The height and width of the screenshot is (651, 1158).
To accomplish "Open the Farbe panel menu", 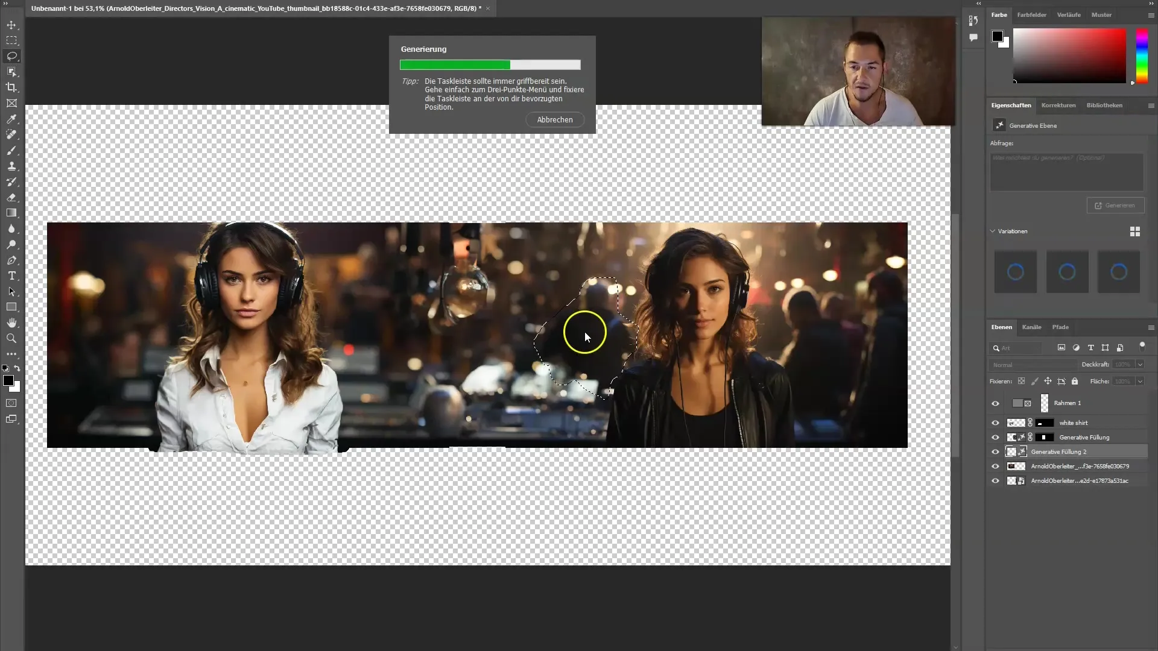I will pyautogui.click(x=1151, y=15).
